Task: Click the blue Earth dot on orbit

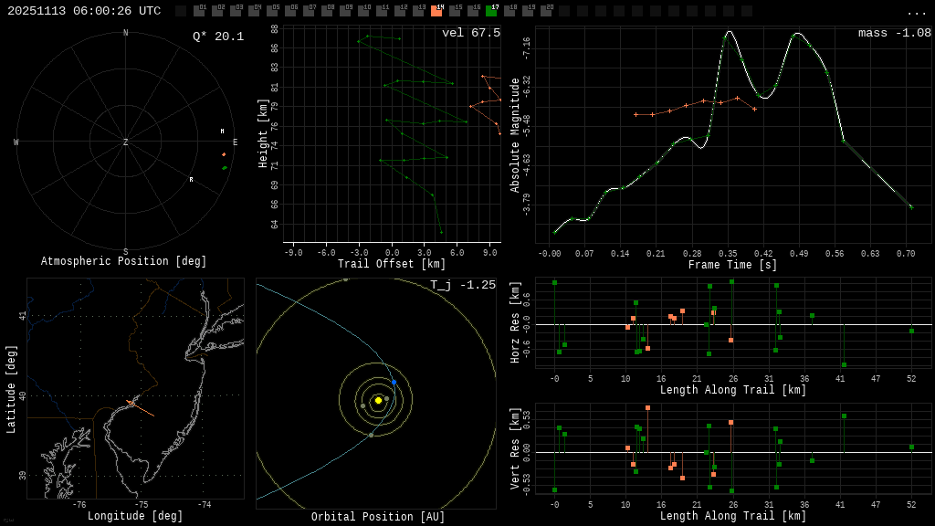Action: click(x=394, y=383)
